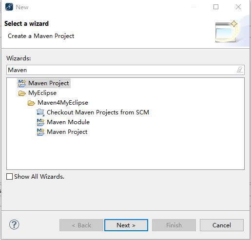The height and width of the screenshot is (240, 251).
Task: Cancel the New wizard dialog
Action: click(x=222, y=225)
